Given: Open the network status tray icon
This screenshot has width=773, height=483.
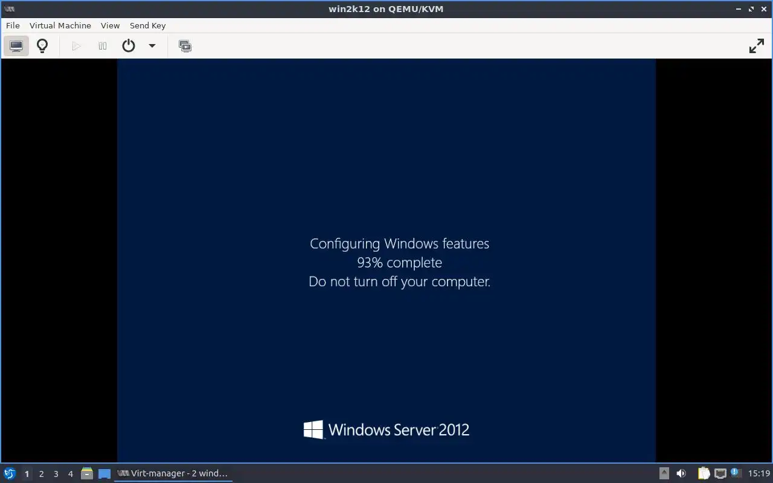Looking at the screenshot, I should [720, 473].
